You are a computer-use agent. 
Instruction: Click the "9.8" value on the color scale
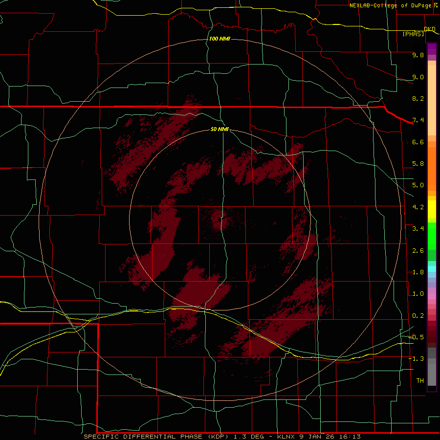tap(418, 55)
